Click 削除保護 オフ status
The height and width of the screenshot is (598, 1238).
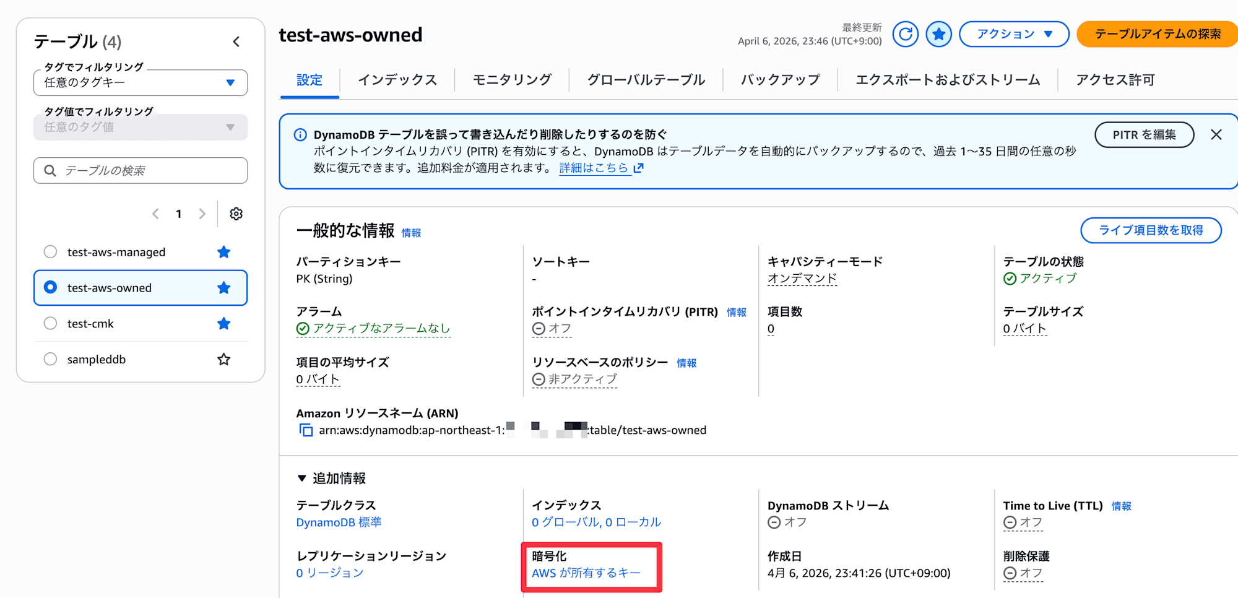tap(1023, 573)
